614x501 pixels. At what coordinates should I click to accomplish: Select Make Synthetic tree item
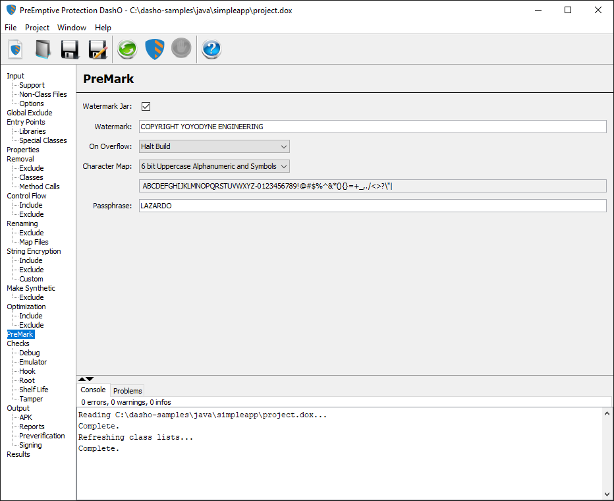coord(31,288)
